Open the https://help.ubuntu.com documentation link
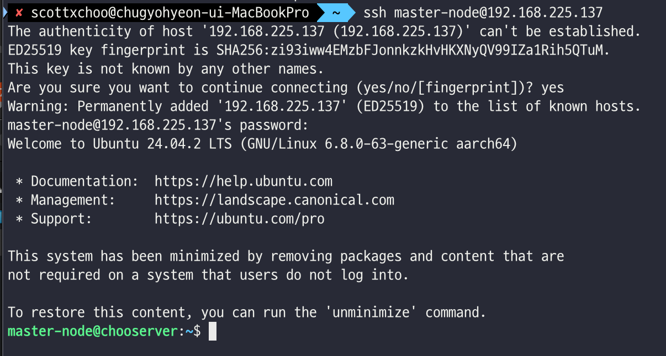Screen dimensions: 666x356 pyautogui.click(x=243, y=181)
